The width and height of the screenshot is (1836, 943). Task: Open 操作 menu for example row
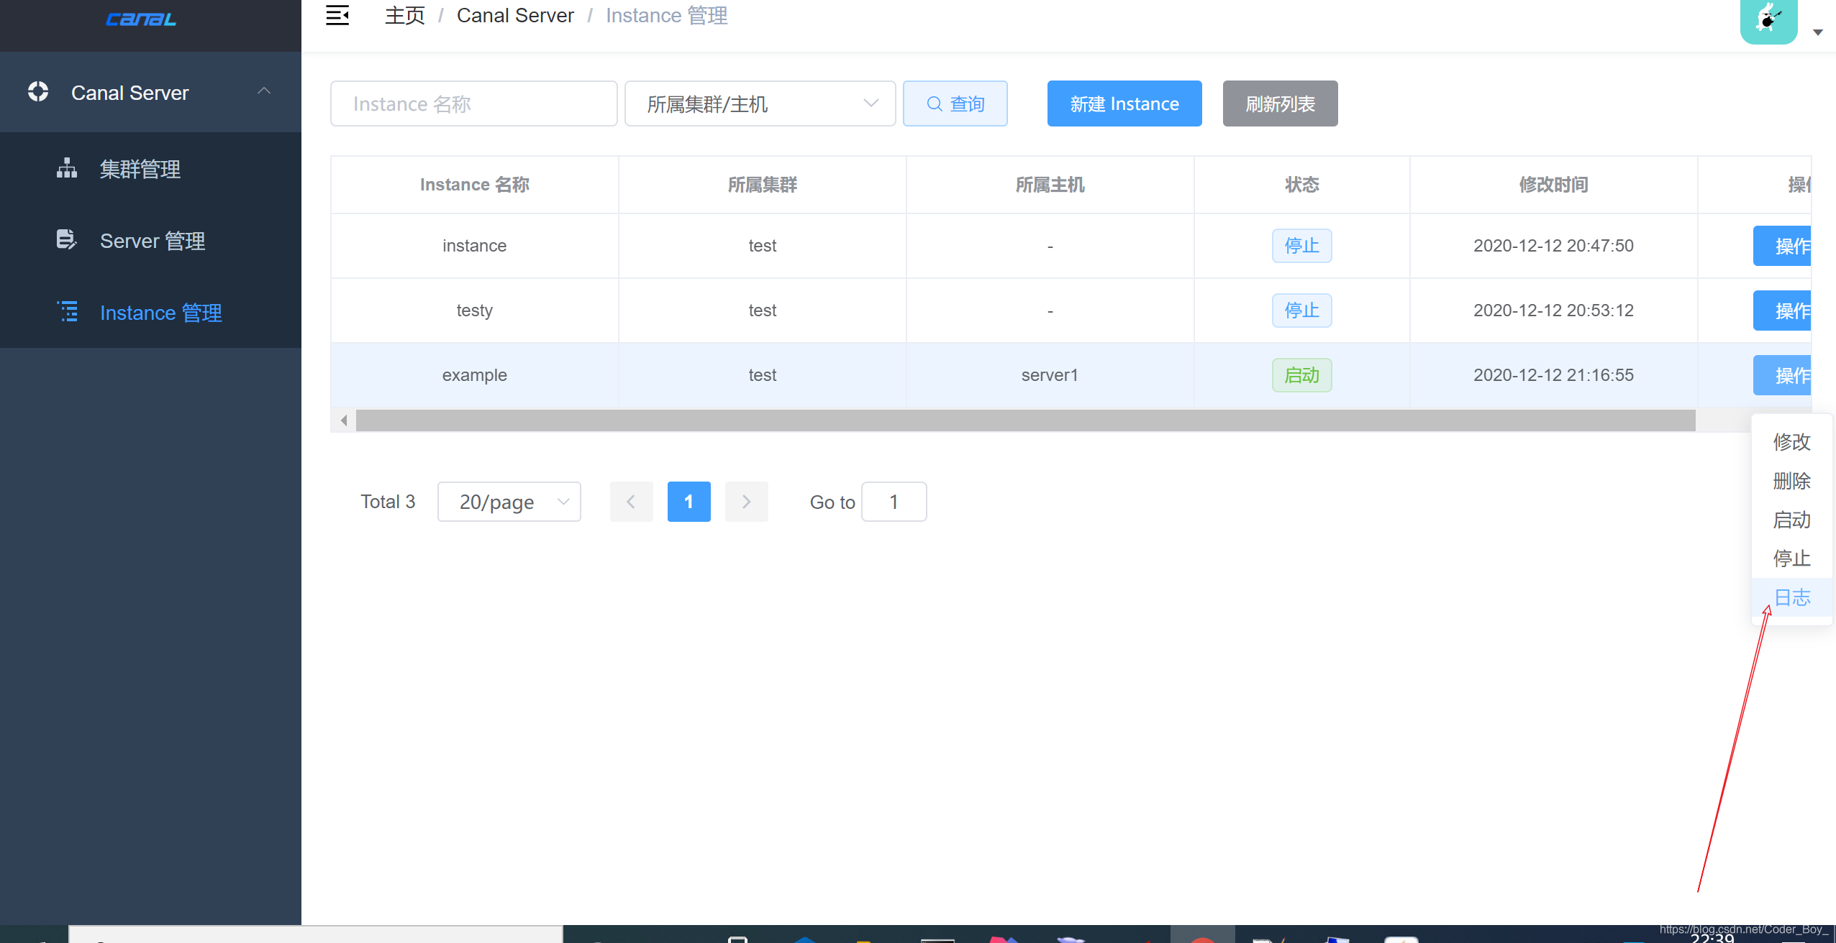point(1783,375)
